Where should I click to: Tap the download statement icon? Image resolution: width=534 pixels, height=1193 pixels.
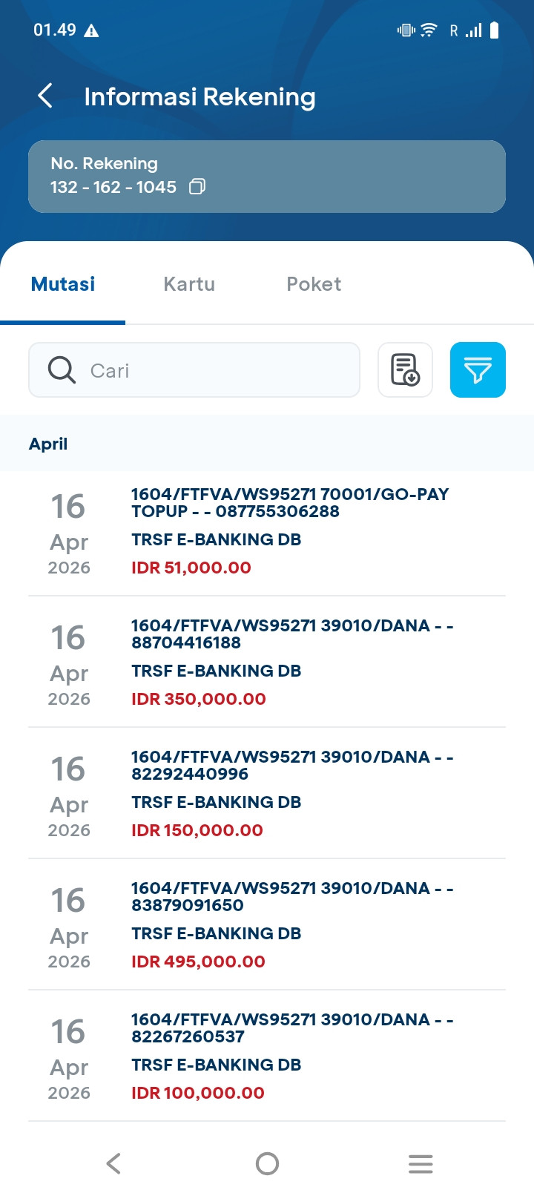(405, 369)
